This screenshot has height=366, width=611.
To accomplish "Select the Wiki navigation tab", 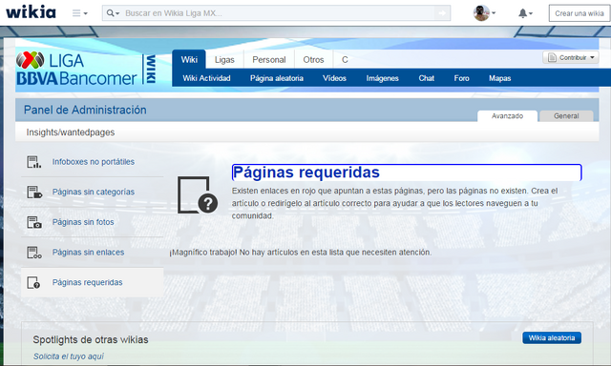I will coord(189,59).
